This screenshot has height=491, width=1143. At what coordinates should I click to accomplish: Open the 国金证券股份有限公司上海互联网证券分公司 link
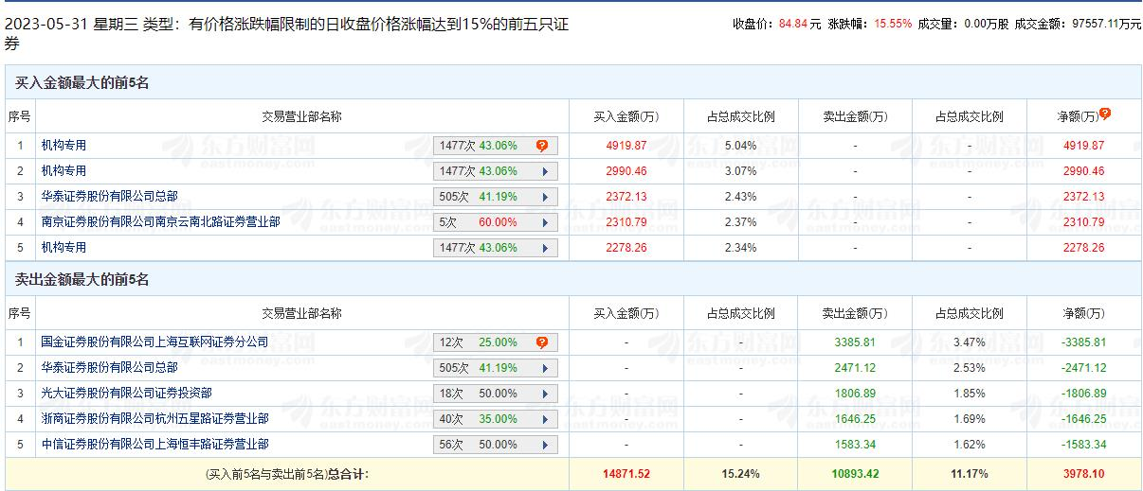[154, 342]
